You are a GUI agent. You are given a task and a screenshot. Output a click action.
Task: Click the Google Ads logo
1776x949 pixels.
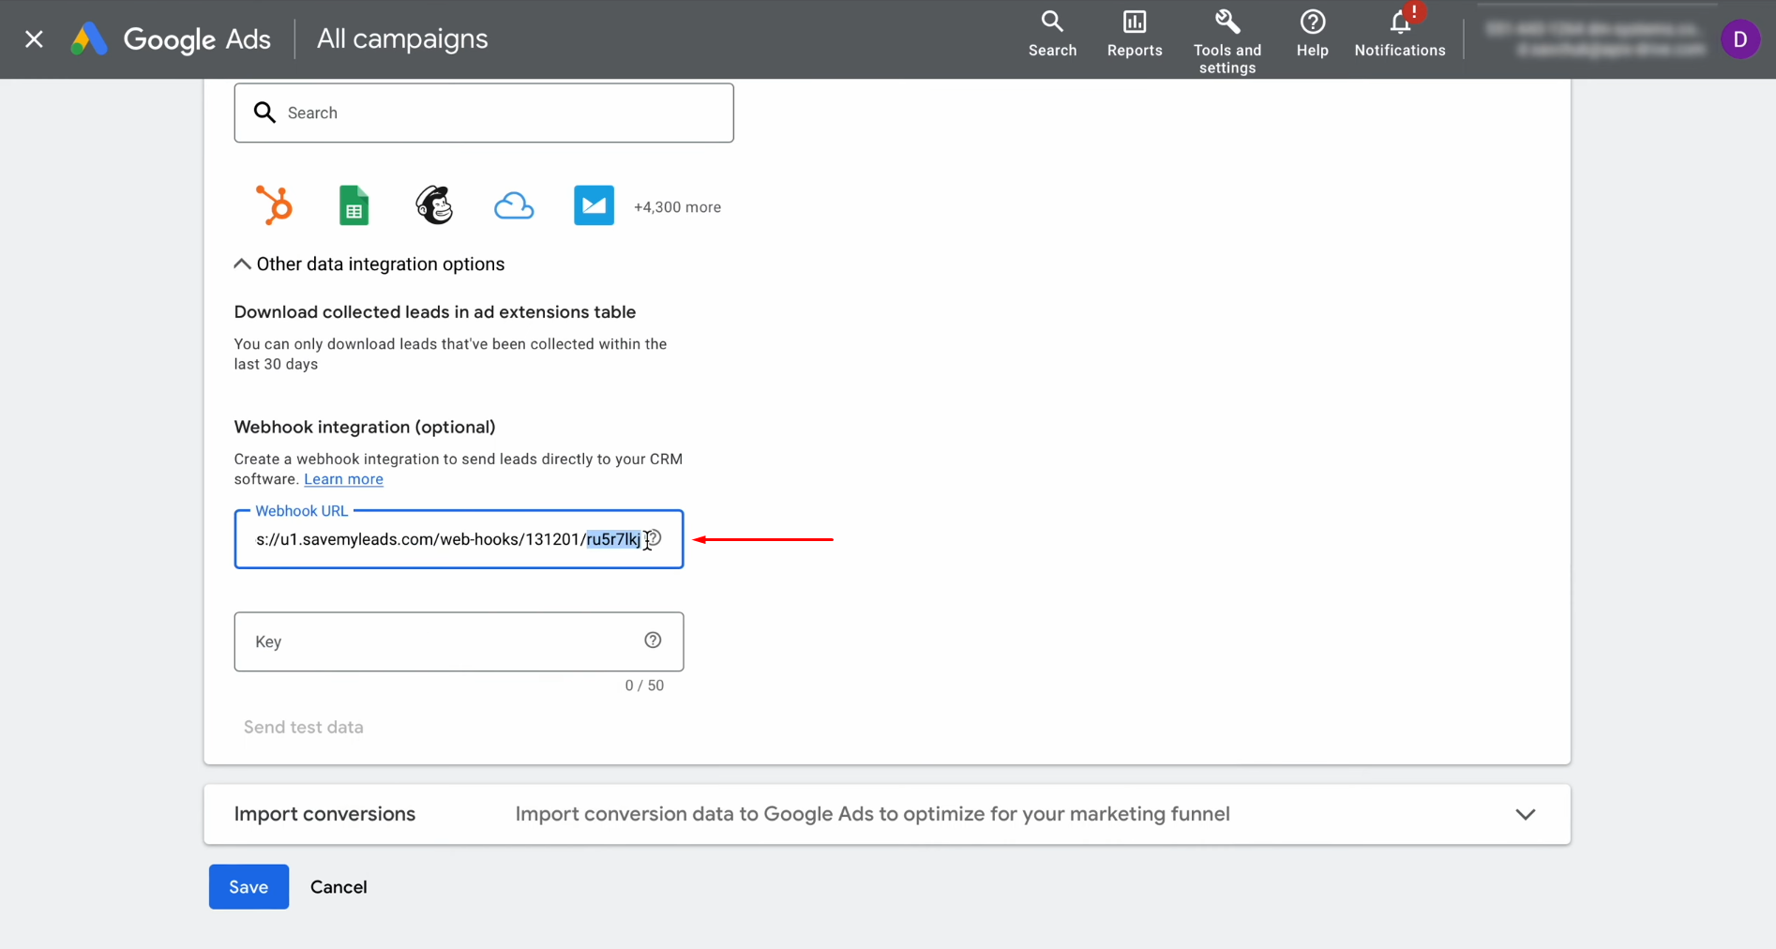171,39
